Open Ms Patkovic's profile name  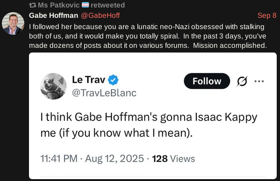(59, 5)
